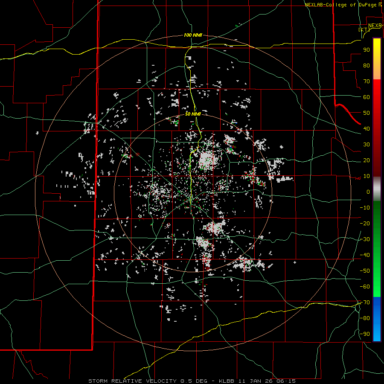
Task: Select the 70 label on the velocity scale
Action: (367, 81)
